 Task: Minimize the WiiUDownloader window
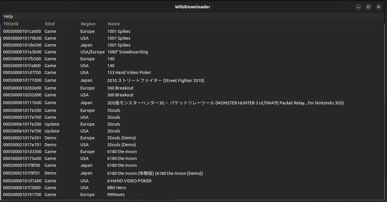(358, 7)
